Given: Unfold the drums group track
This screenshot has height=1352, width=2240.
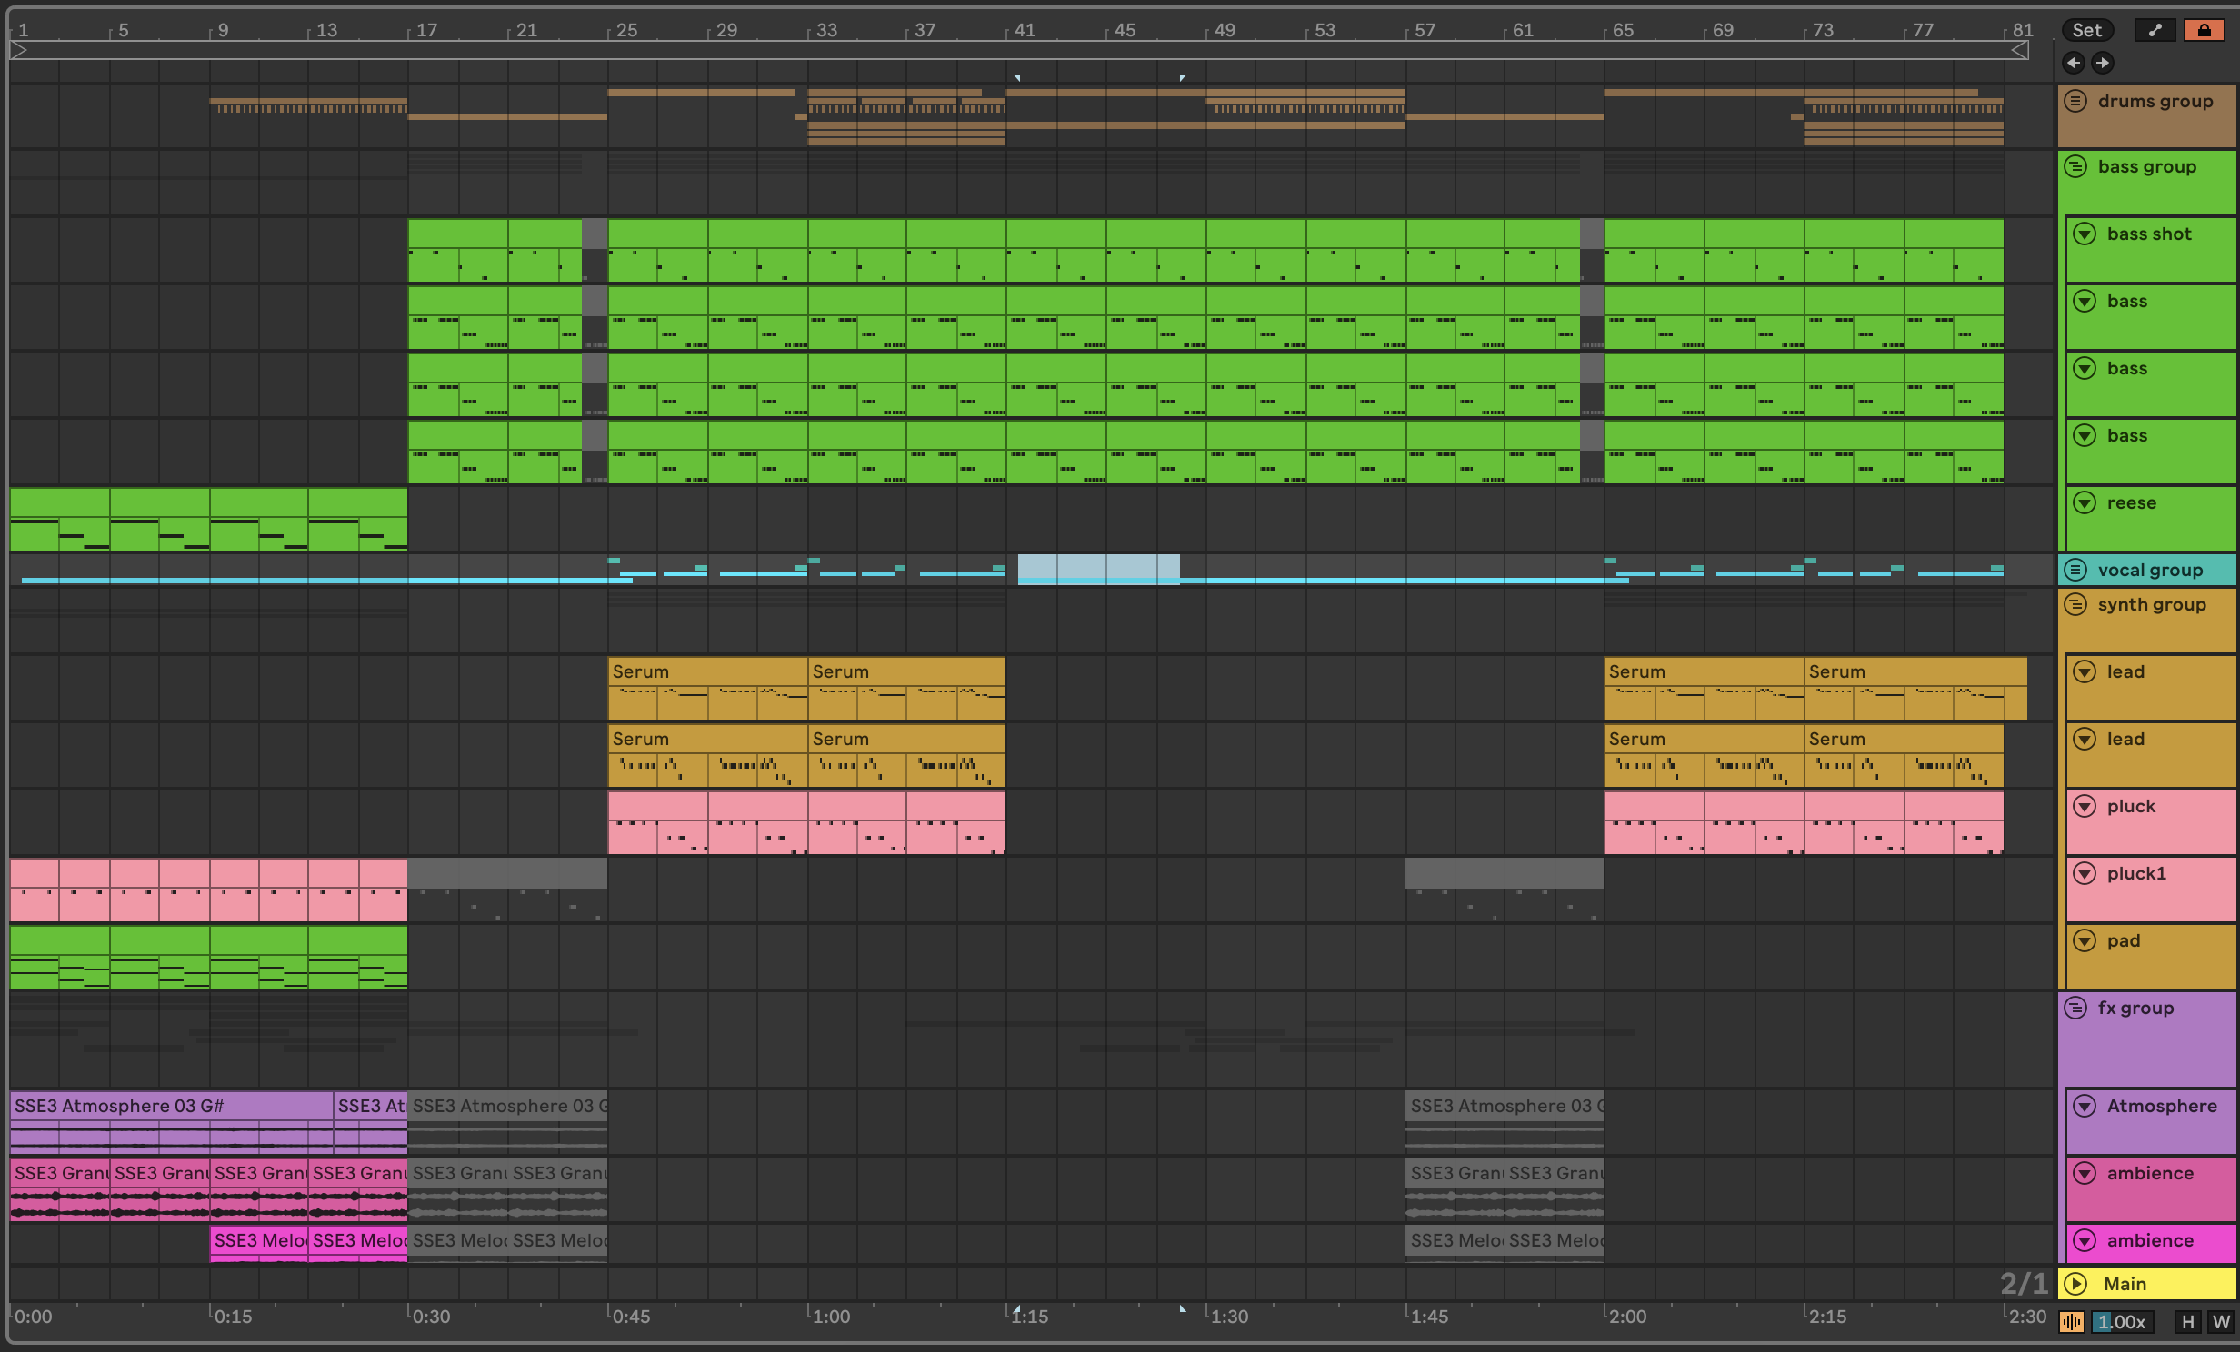Looking at the screenshot, I should [x=2075, y=101].
